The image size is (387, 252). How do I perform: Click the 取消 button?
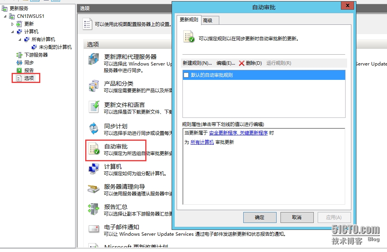pos(297,217)
